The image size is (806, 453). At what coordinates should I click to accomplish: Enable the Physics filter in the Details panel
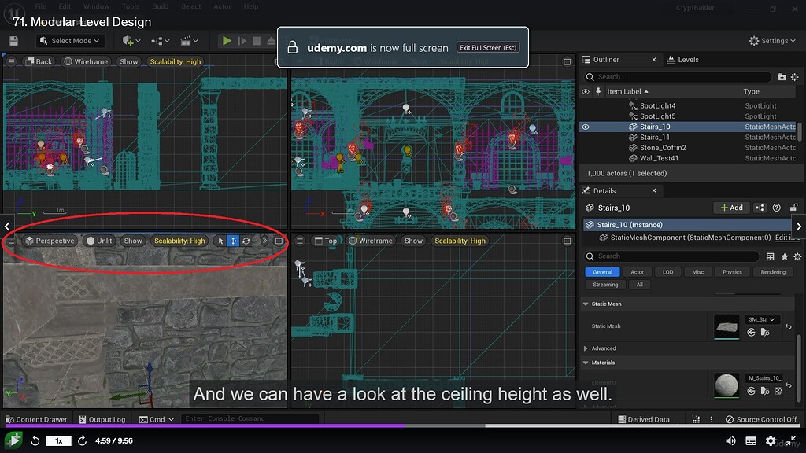(x=732, y=271)
